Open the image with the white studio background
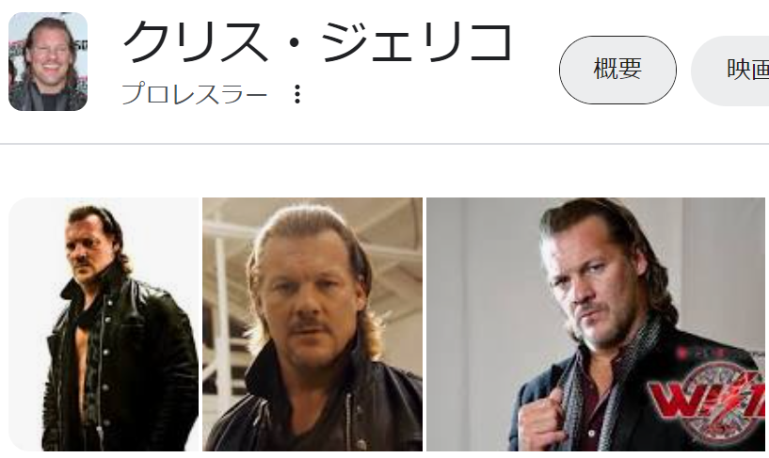Screen dimensions: 769x458 pyautogui.click(x=104, y=324)
